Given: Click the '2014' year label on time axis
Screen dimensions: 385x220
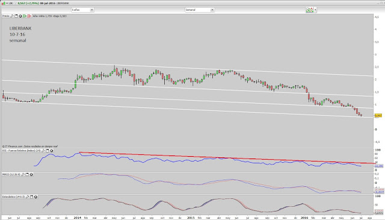Looking at the screenshot, I should 78,218.
